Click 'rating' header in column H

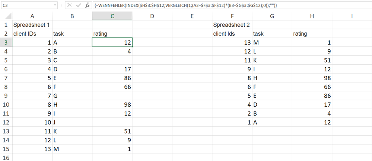coord(312,34)
